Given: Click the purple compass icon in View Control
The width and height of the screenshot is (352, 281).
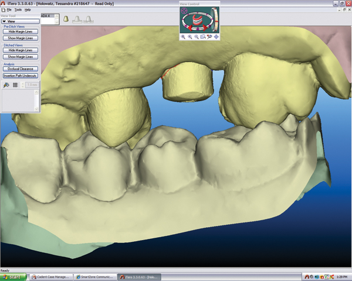Looking at the screenshot, I should [185, 11].
